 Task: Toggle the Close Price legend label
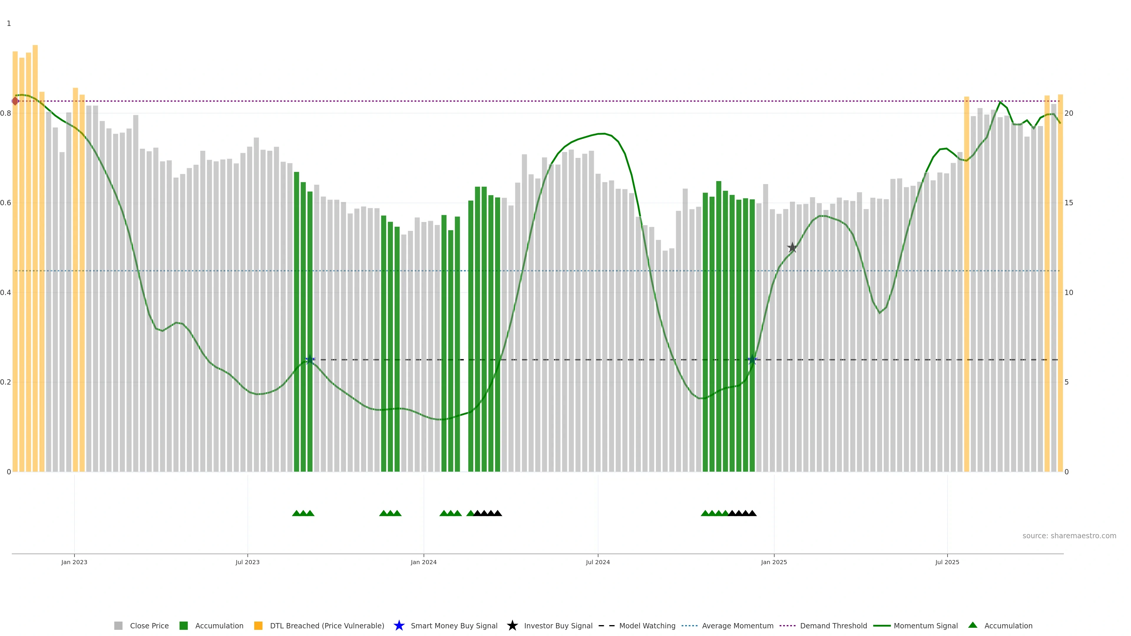(x=149, y=626)
